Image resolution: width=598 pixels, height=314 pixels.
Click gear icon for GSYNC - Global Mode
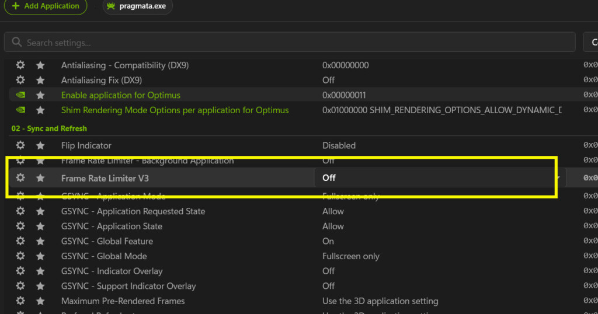coord(20,256)
